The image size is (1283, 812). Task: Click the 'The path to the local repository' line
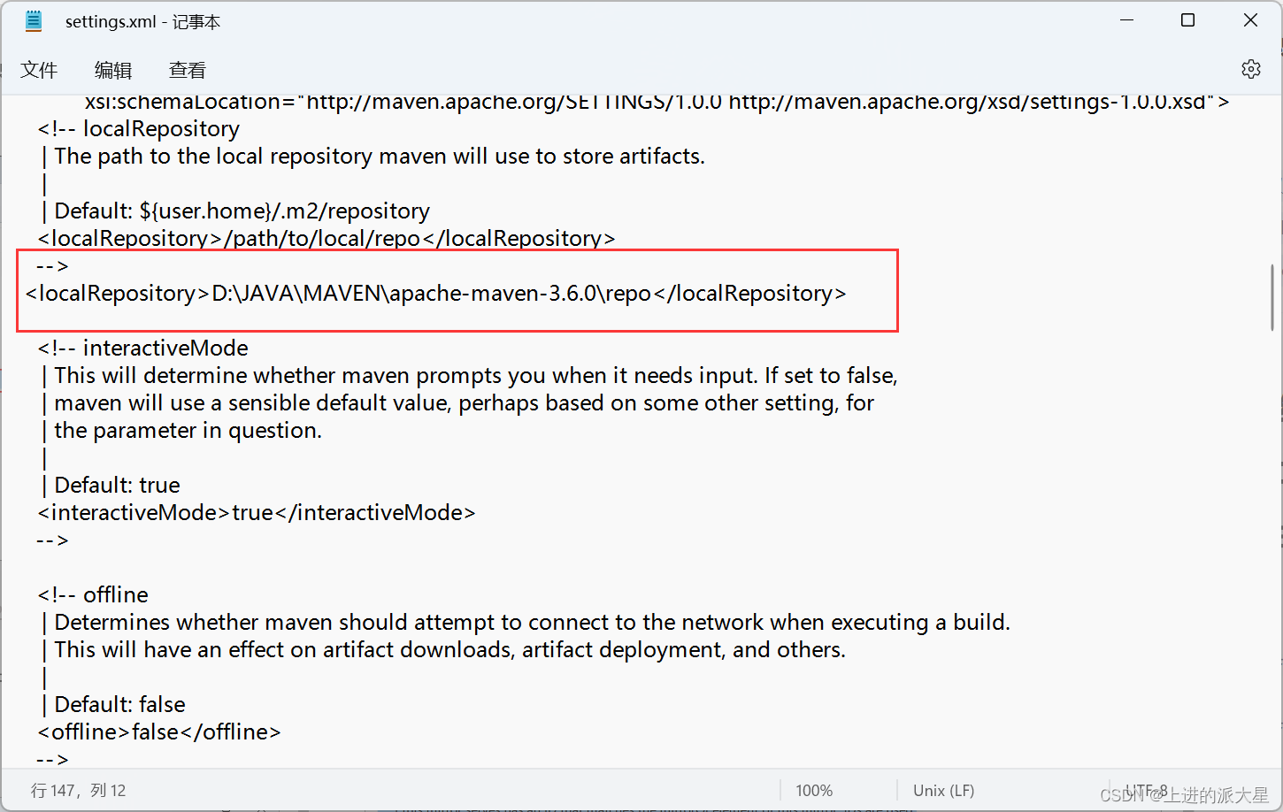[x=373, y=157]
